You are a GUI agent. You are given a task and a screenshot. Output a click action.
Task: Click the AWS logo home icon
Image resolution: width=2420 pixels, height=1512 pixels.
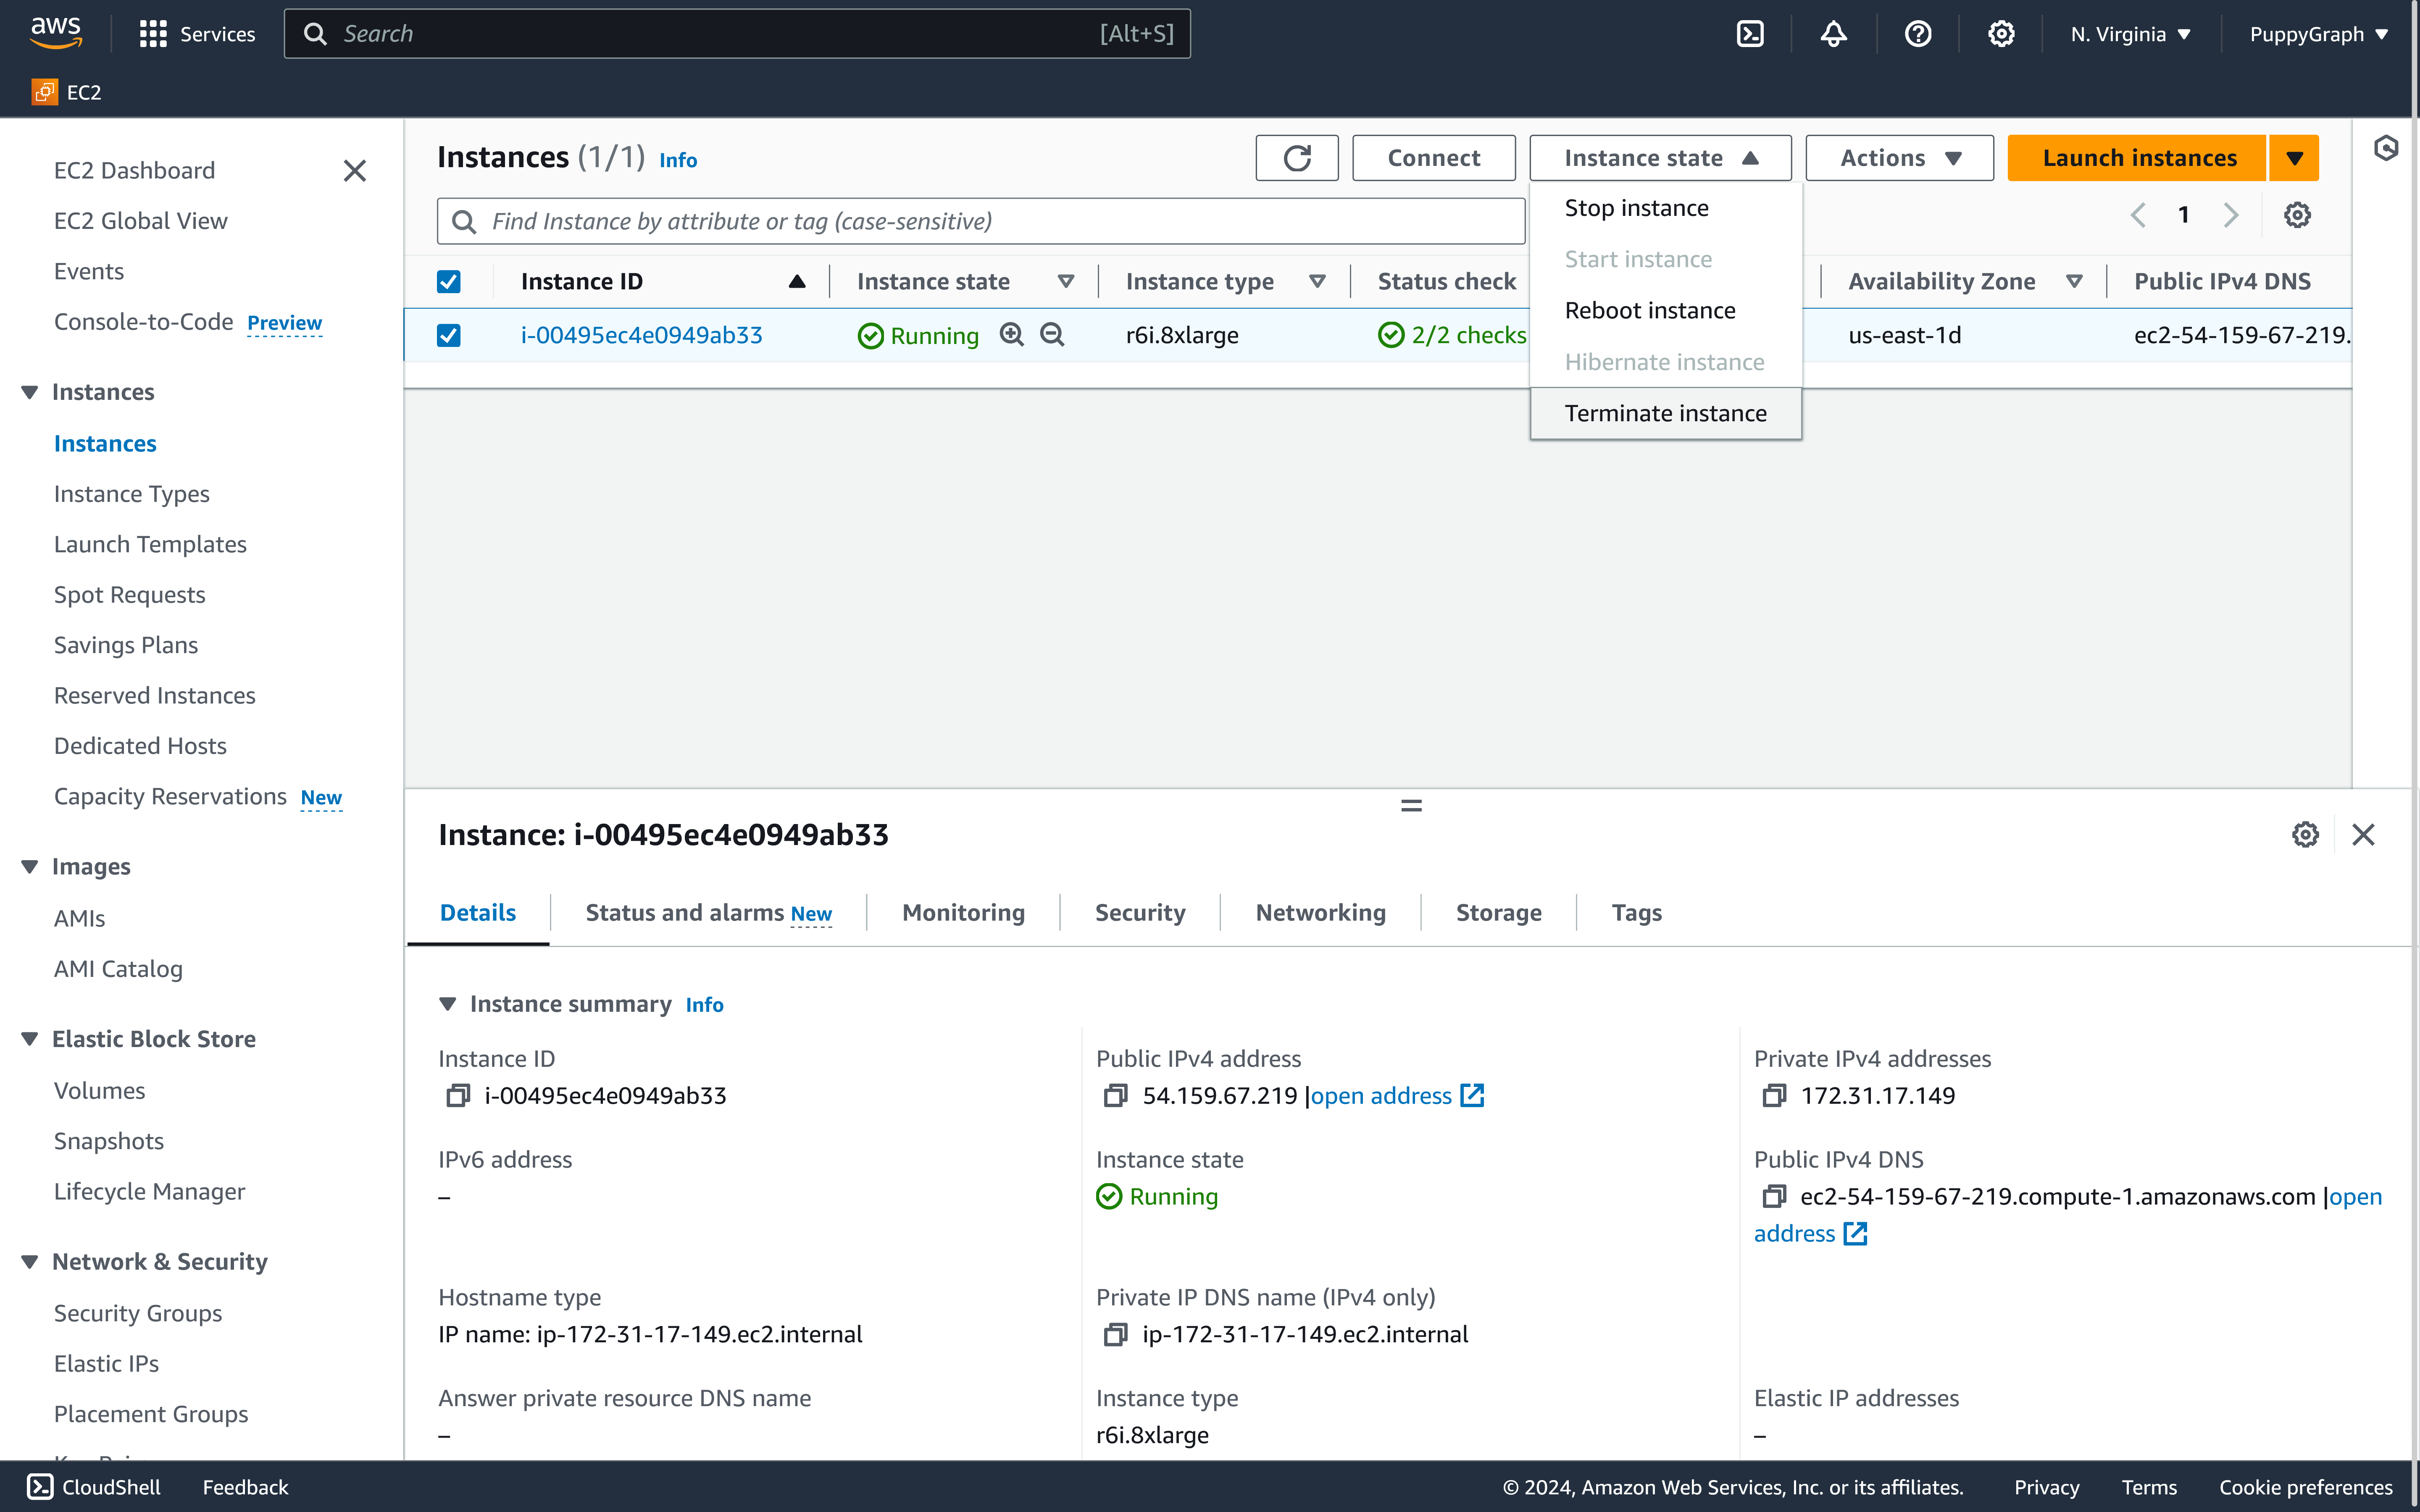pyautogui.click(x=55, y=33)
